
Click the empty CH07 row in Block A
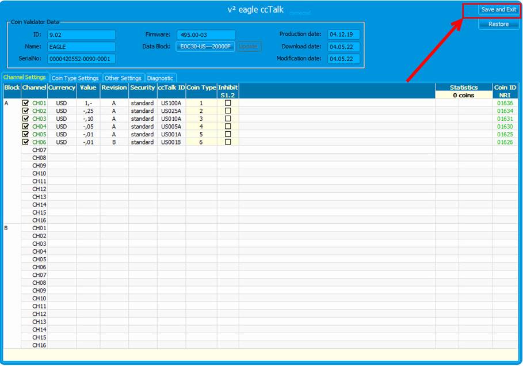pyautogui.click(x=39, y=150)
